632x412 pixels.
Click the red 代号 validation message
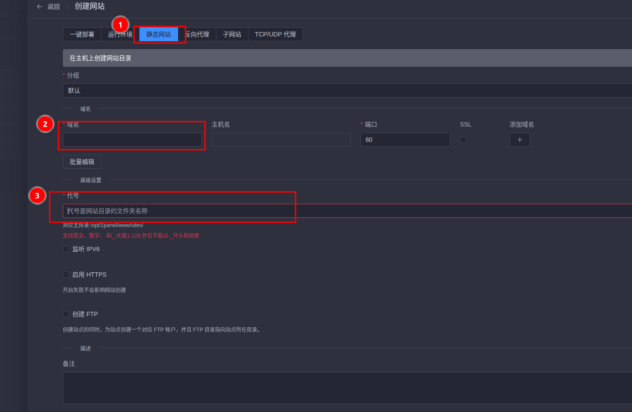[131, 236]
